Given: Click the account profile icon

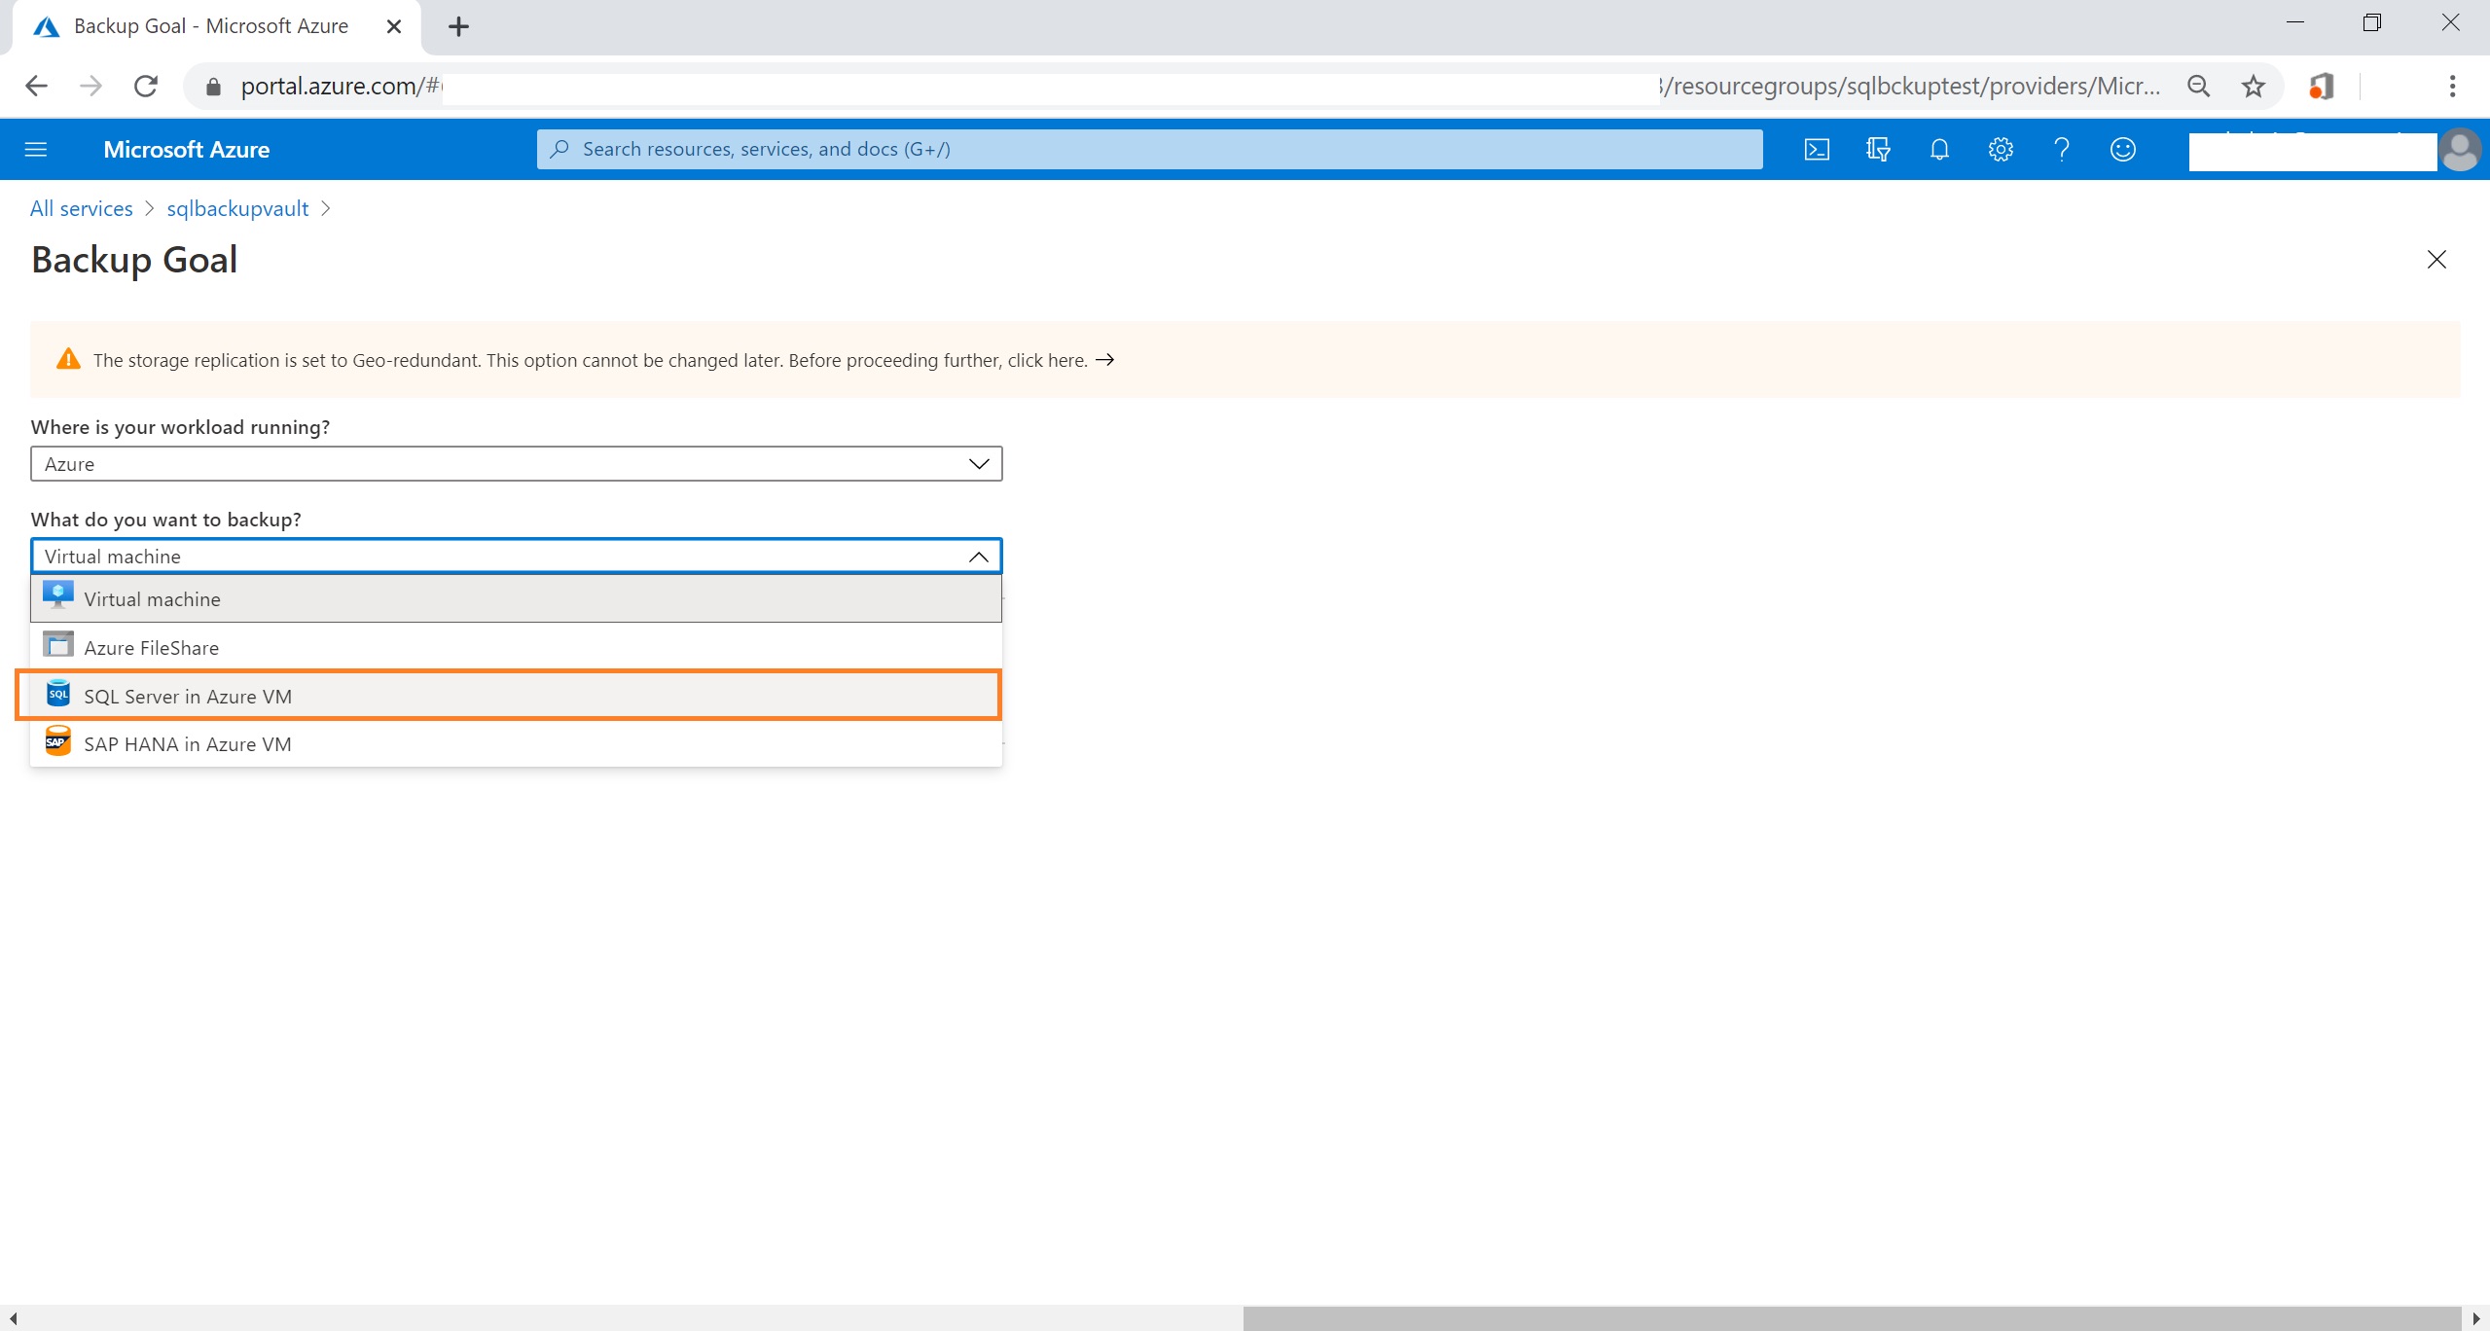Looking at the screenshot, I should tap(2457, 148).
